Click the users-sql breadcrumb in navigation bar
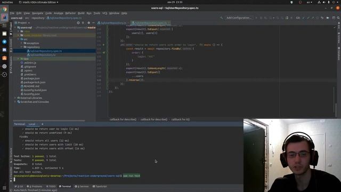This screenshot has width=341, height=192. tap(17, 18)
